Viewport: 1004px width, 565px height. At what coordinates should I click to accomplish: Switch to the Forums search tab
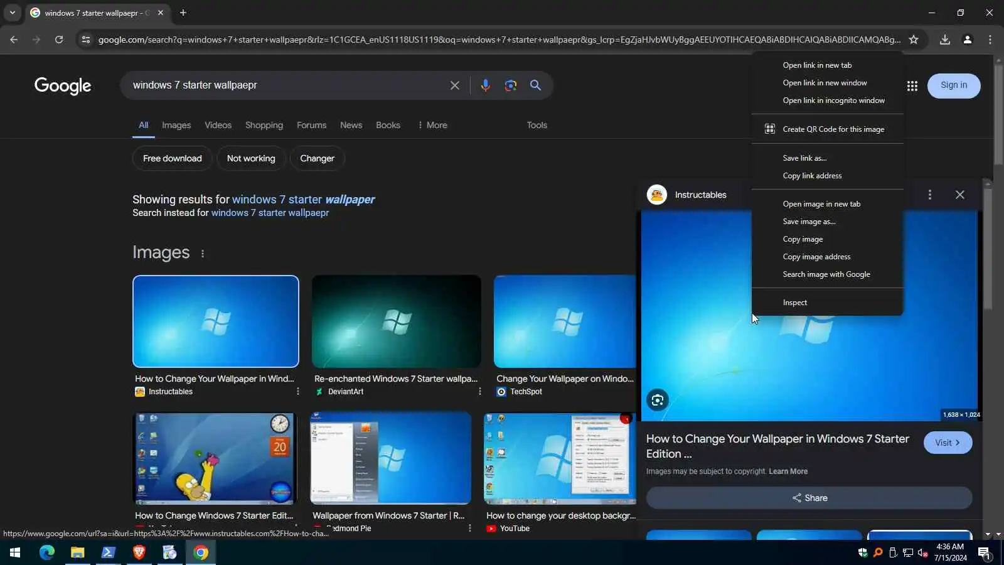point(311,125)
